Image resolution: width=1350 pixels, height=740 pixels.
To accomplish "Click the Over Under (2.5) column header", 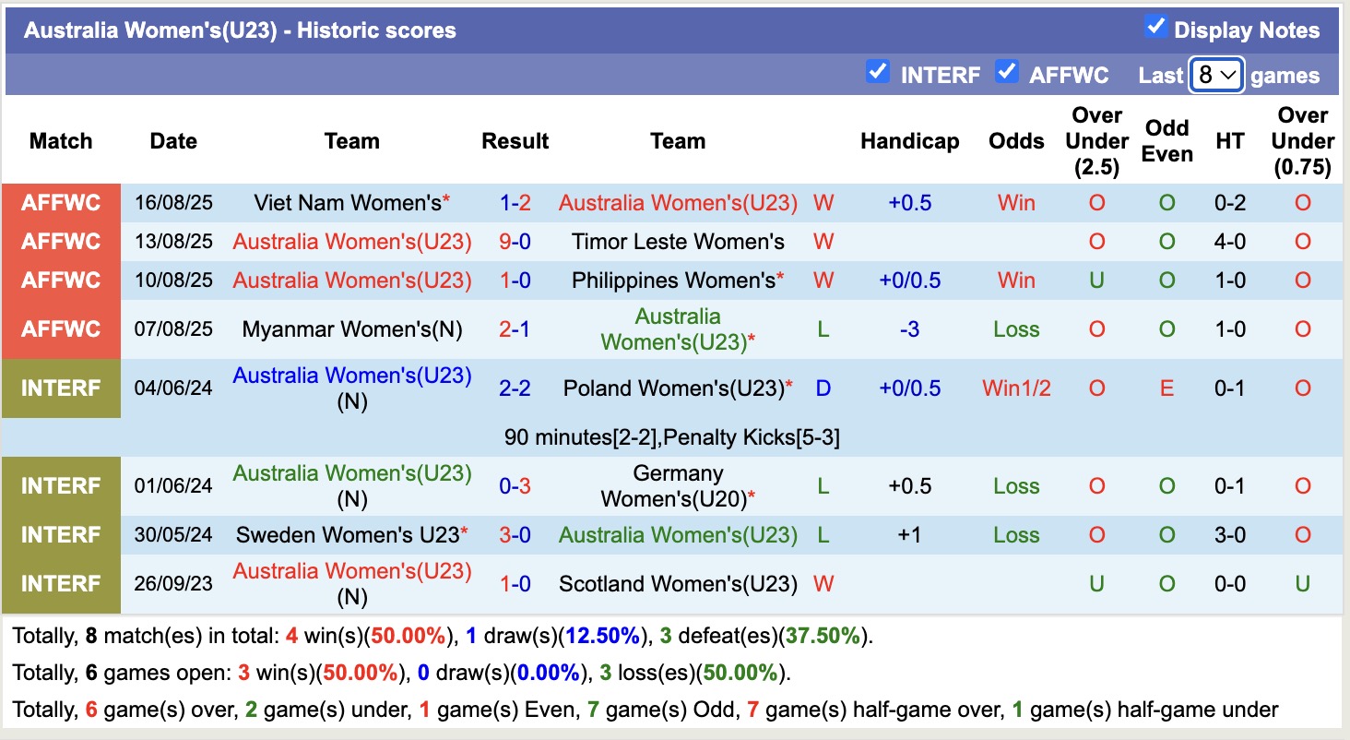I will [1096, 141].
